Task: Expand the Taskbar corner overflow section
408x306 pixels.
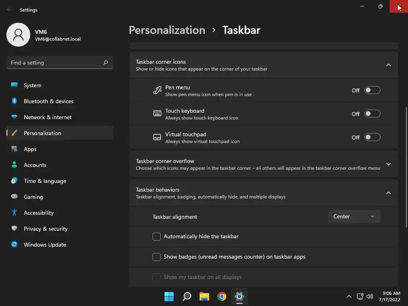Action: [x=388, y=164]
